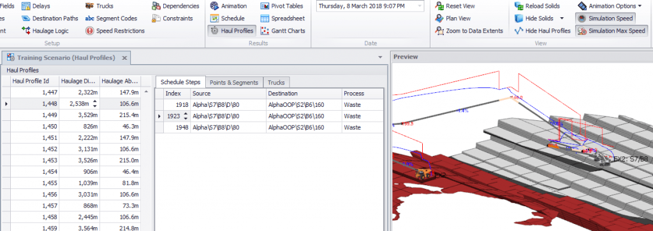Screen dimensions: 653x231
Task: Adjust the 2,538m haulage distance spinner
Action: pos(94,104)
